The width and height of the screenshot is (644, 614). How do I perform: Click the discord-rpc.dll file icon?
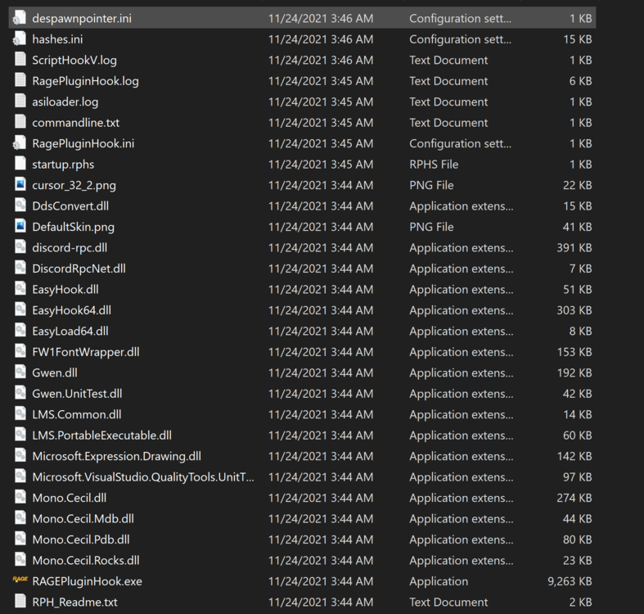point(20,247)
